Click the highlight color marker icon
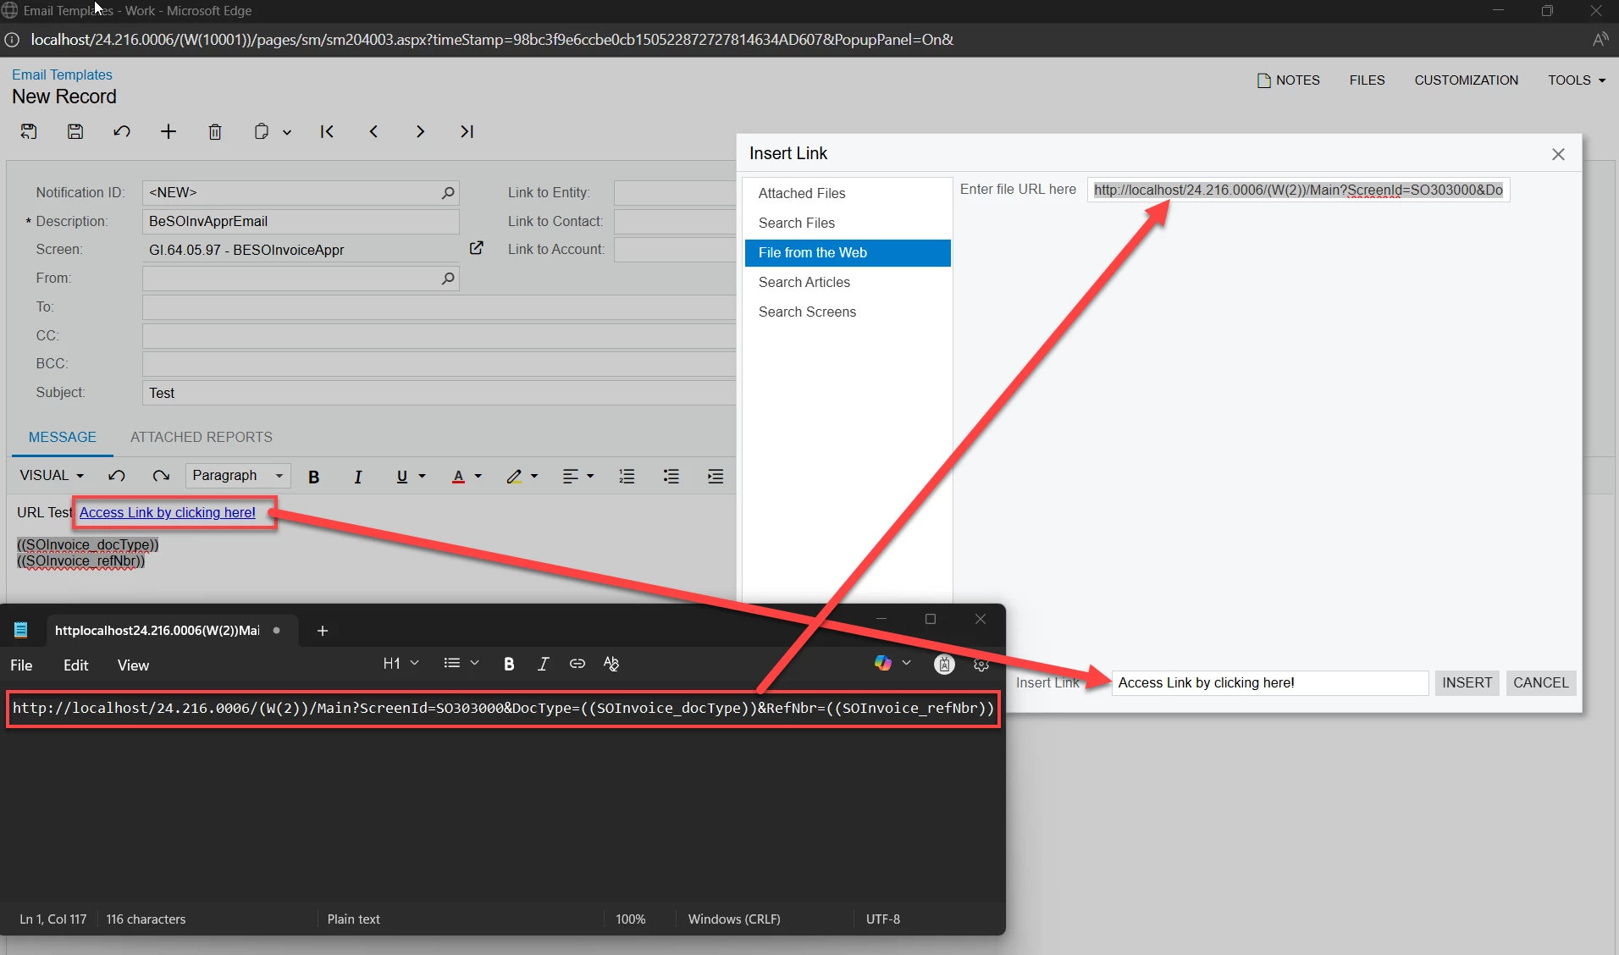Screen dimensions: 1619x955 pos(514,477)
